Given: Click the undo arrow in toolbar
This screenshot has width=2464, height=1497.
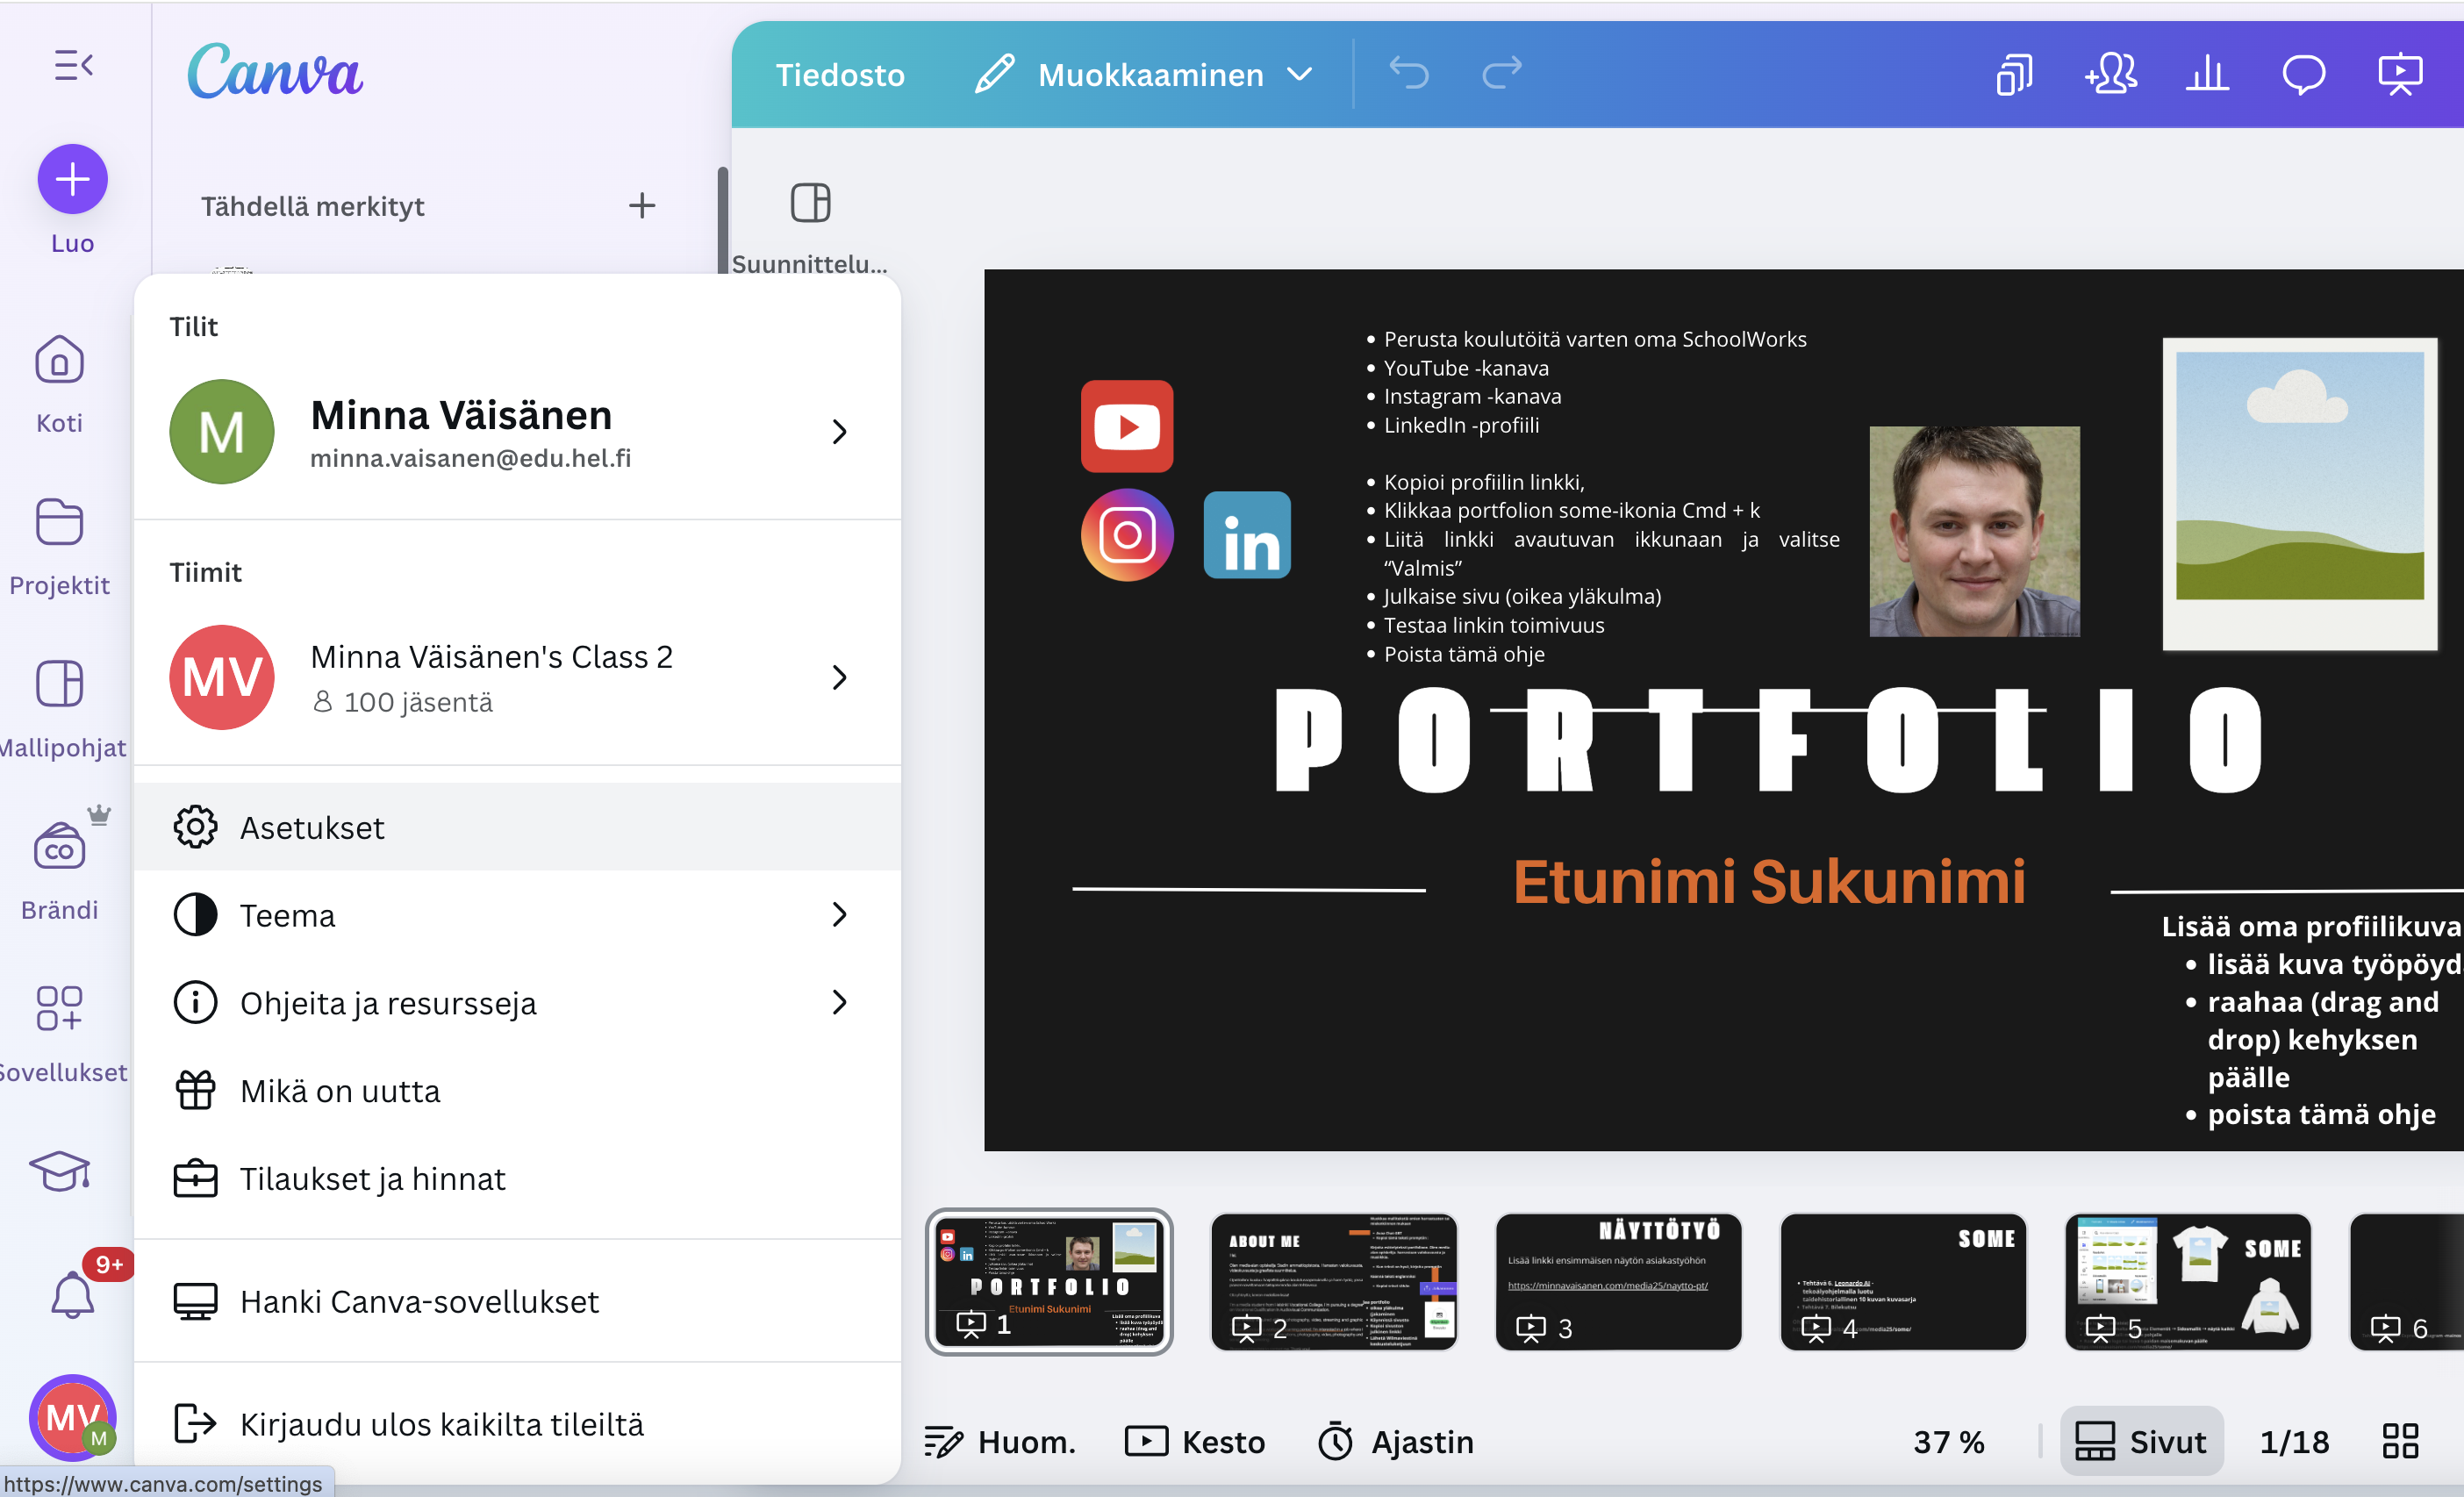Looking at the screenshot, I should pyautogui.click(x=1409, y=73).
